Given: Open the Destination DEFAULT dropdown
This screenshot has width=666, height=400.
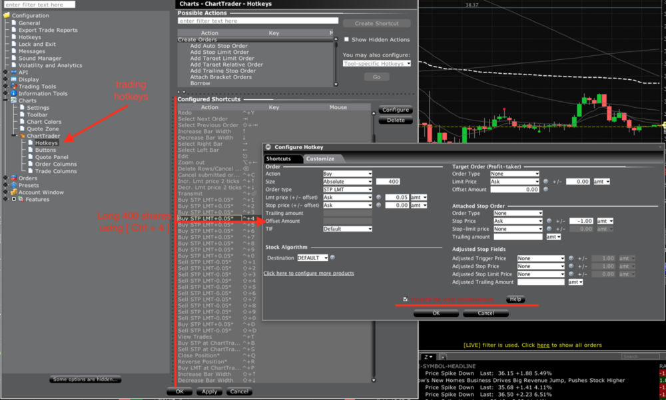Looking at the screenshot, I should click(x=312, y=258).
